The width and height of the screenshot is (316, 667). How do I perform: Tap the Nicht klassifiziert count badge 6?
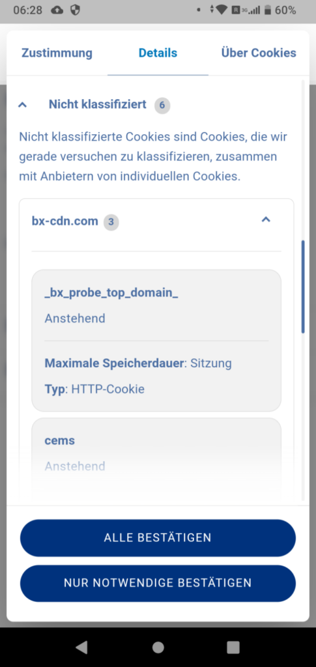[x=162, y=105]
